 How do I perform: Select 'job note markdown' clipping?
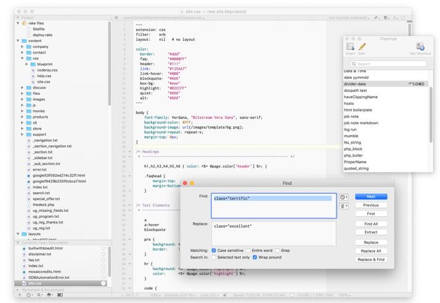point(361,123)
